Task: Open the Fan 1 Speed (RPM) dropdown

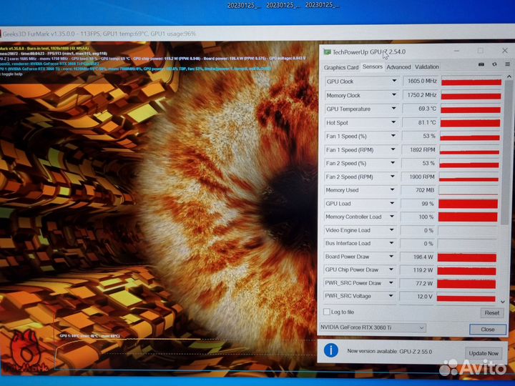Action: coord(393,149)
